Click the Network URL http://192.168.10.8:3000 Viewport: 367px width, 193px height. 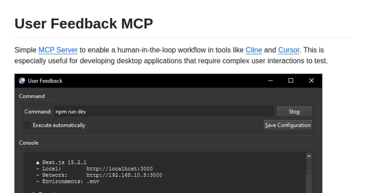pyautogui.click(x=124, y=175)
